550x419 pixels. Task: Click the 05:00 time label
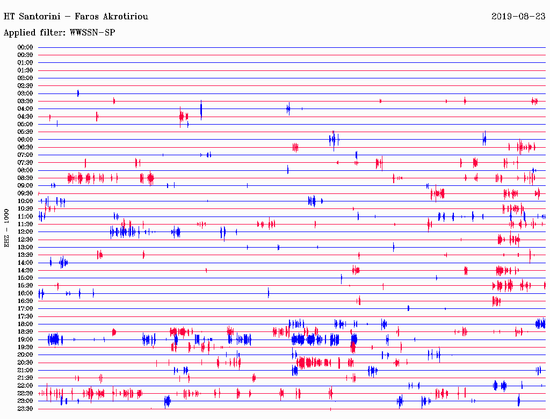pos(25,124)
